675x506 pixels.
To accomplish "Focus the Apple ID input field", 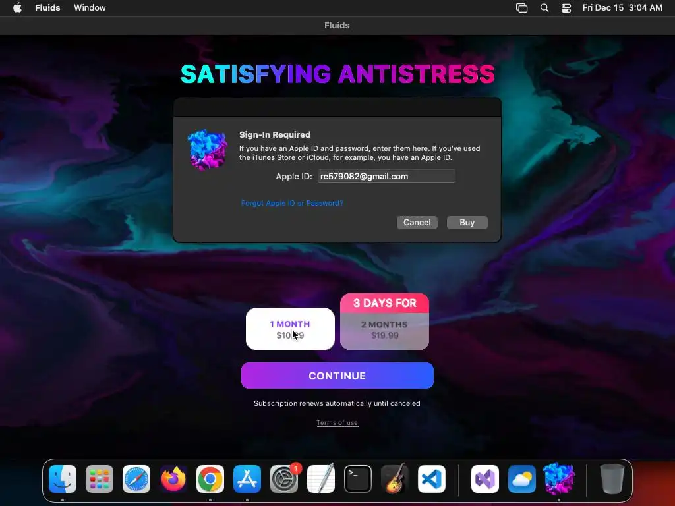I will [386, 176].
